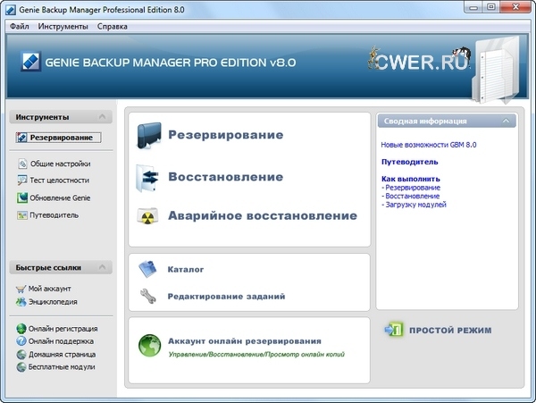Collapse the Сводная информация panel
Image resolution: width=536 pixels, height=403 pixels.
tap(507, 121)
